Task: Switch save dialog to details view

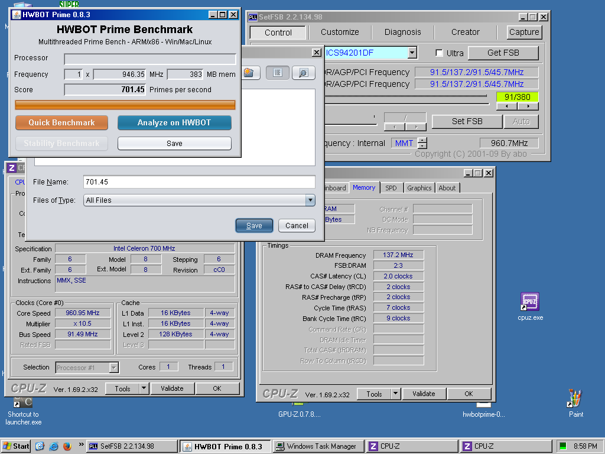Action: 304,73
